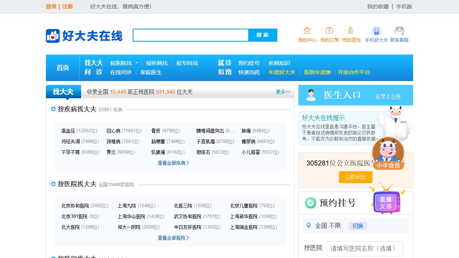This screenshot has height=258, width=459.
Task: Open 北医三院 hospital link
Action: [x=183, y=206]
